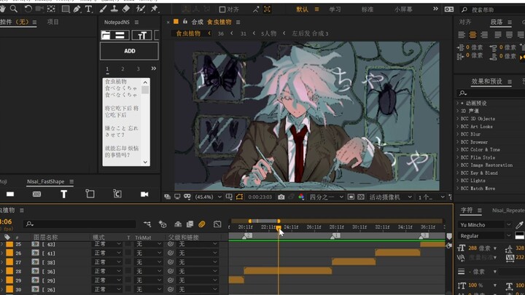
Task: Select the Rotation tool
Action: [x=28, y=9]
